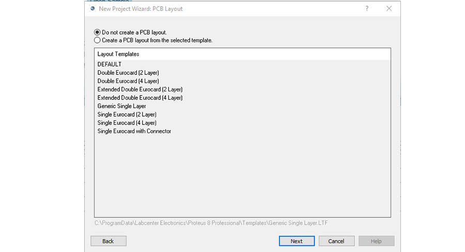Enable 'Create a PCB layout from template' option
This screenshot has height=252, width=465.
click(x=97, y=40)
